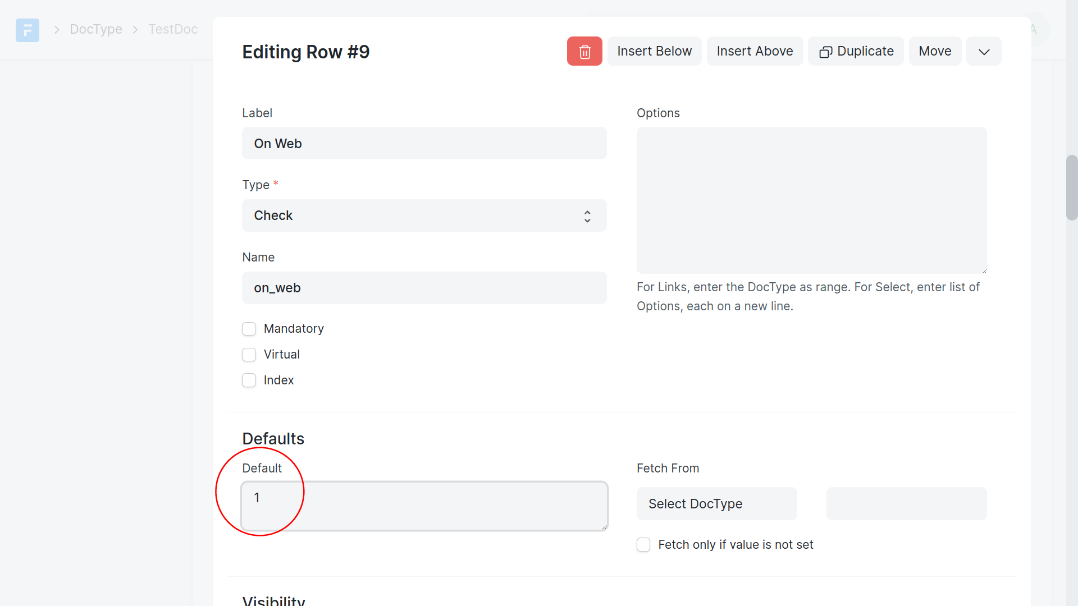
Task: Click the Move button
Action: (x=935, y=51)
